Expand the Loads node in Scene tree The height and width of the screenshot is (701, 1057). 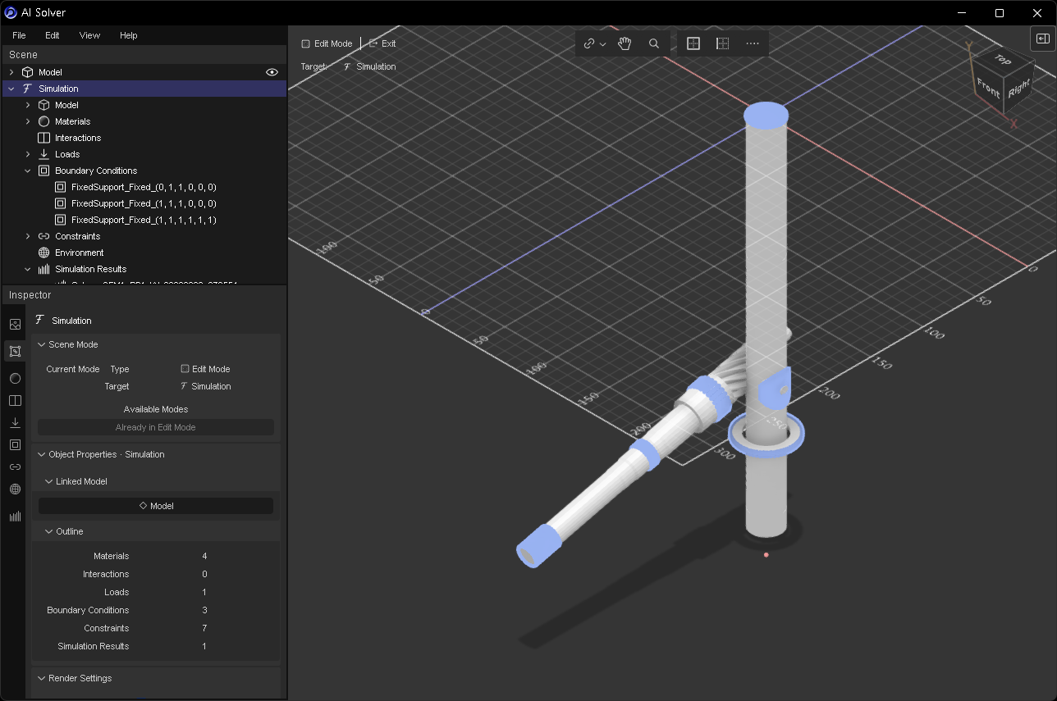28,154
